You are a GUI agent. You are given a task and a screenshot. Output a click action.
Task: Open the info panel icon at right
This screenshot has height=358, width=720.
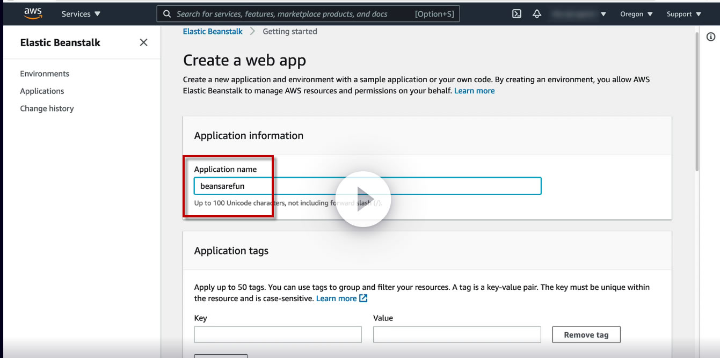(x=711, y=36)
